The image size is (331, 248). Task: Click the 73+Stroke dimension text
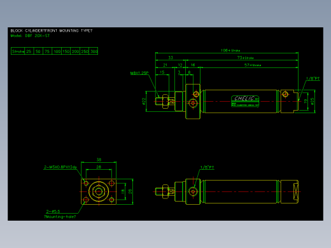coord(245,58)
